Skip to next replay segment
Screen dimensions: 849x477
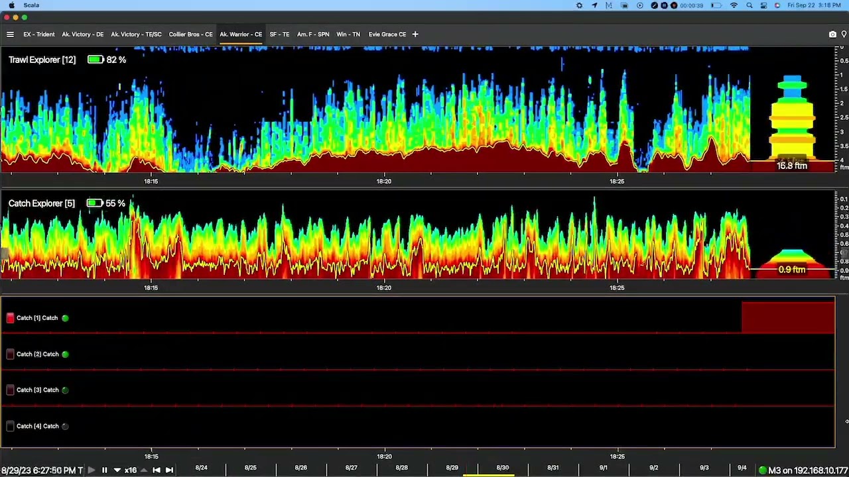tap(169, 470)
